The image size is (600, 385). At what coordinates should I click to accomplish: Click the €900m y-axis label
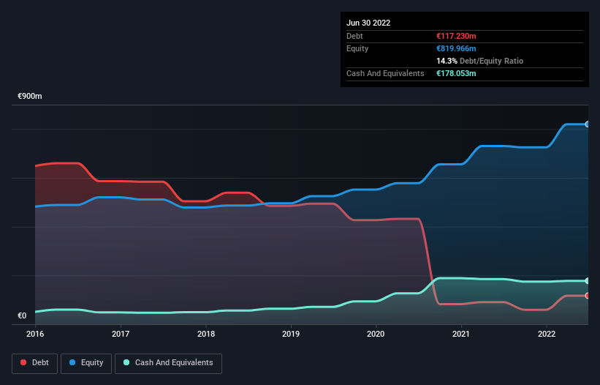click(29, 96)
